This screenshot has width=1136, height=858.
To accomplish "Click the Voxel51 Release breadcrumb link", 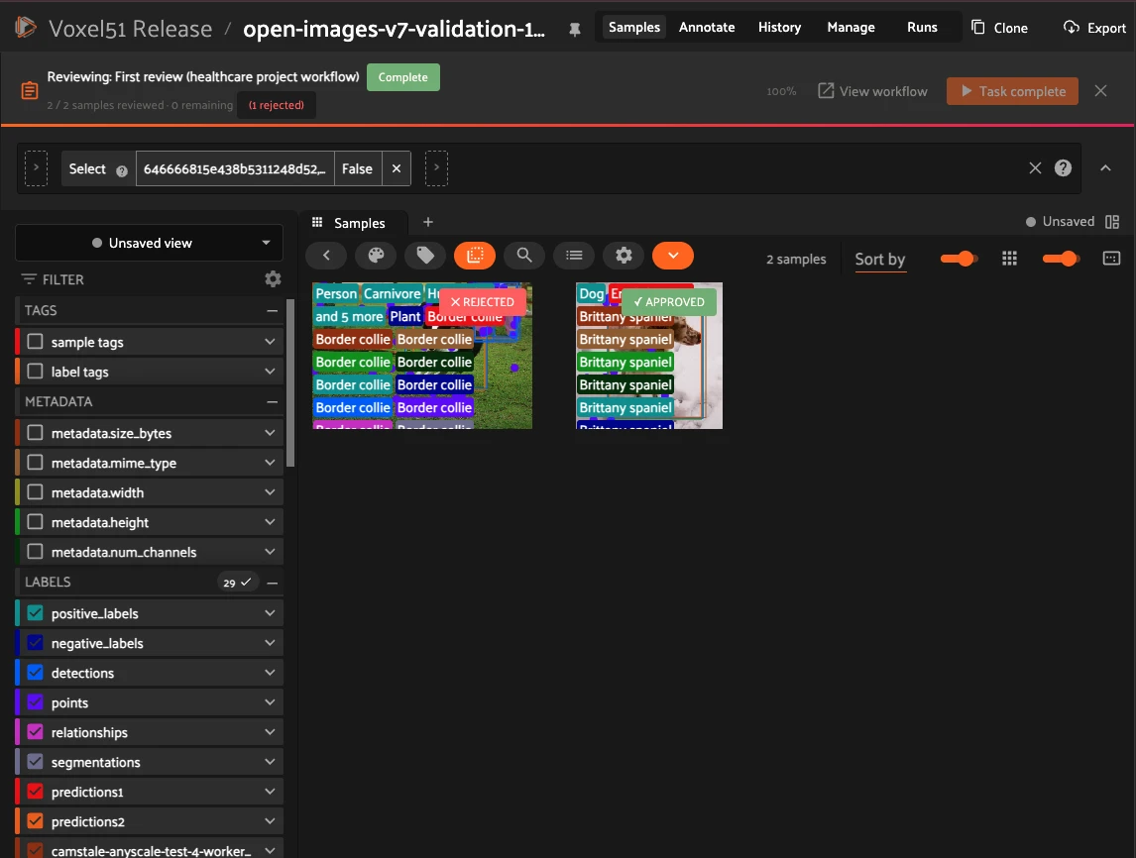I will pyautogui.click(x=131, y=29).
